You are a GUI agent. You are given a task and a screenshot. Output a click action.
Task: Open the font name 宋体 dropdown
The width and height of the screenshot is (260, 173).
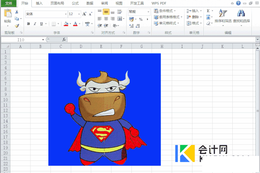(66, 14)
